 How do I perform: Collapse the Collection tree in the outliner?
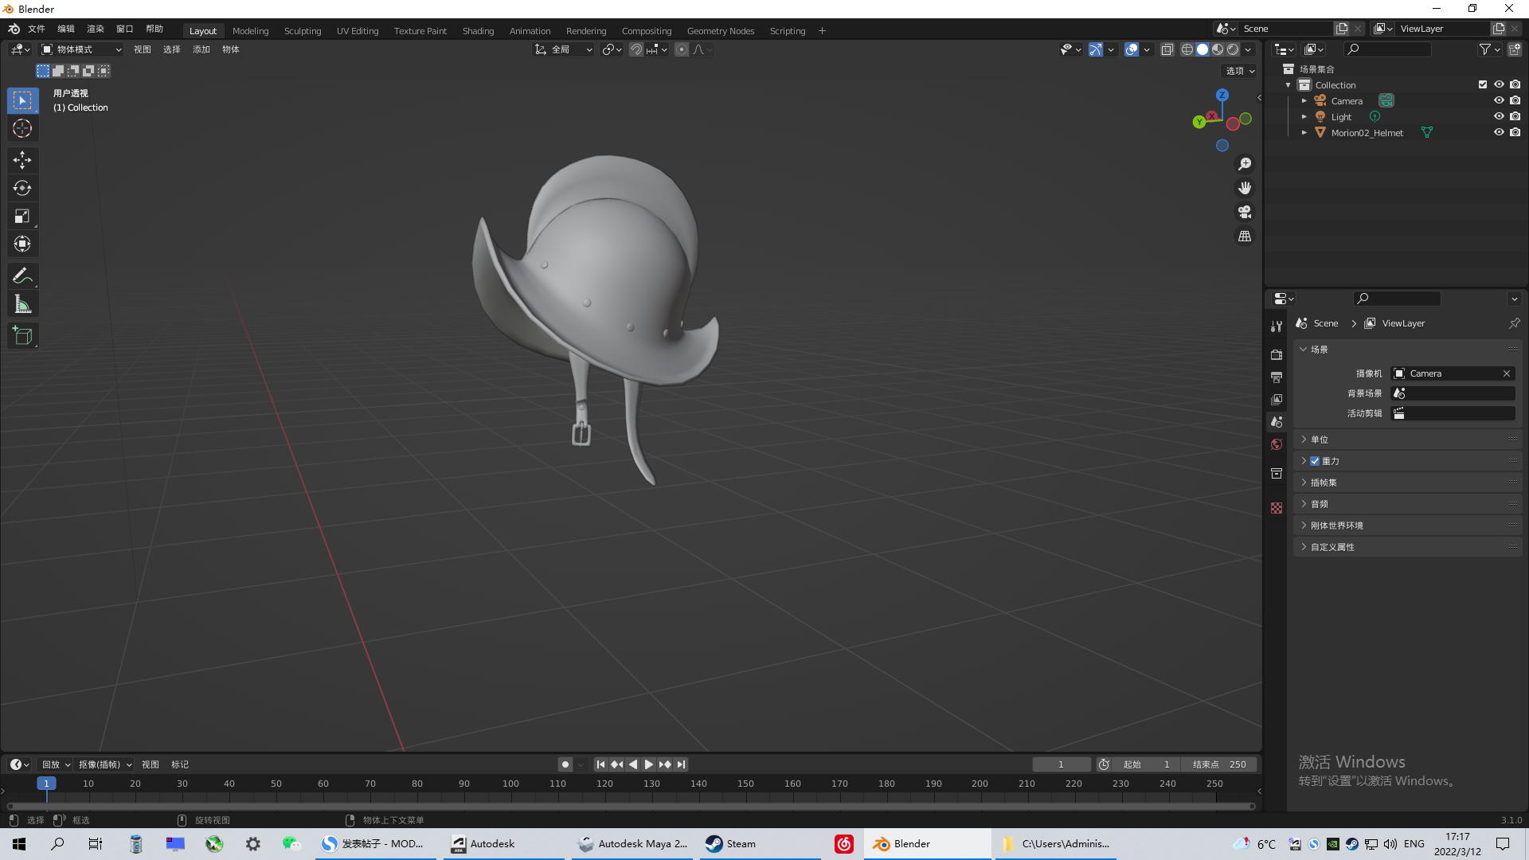click(x=1289, y=84)
